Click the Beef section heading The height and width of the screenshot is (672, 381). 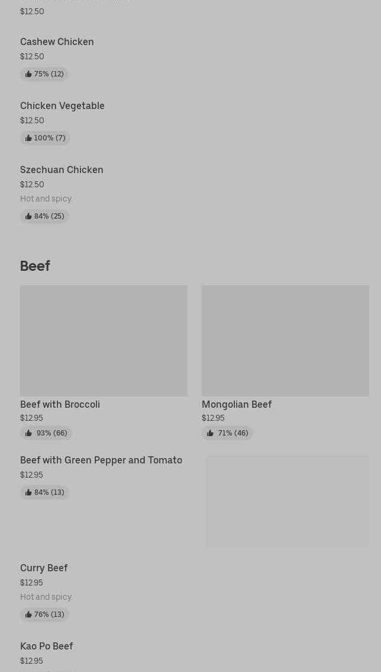point(35,265)
